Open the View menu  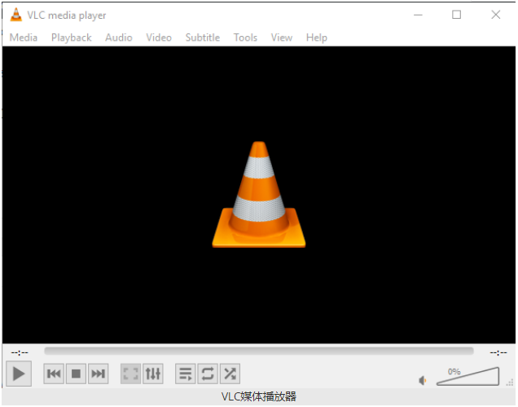click(x=282, y=38)
